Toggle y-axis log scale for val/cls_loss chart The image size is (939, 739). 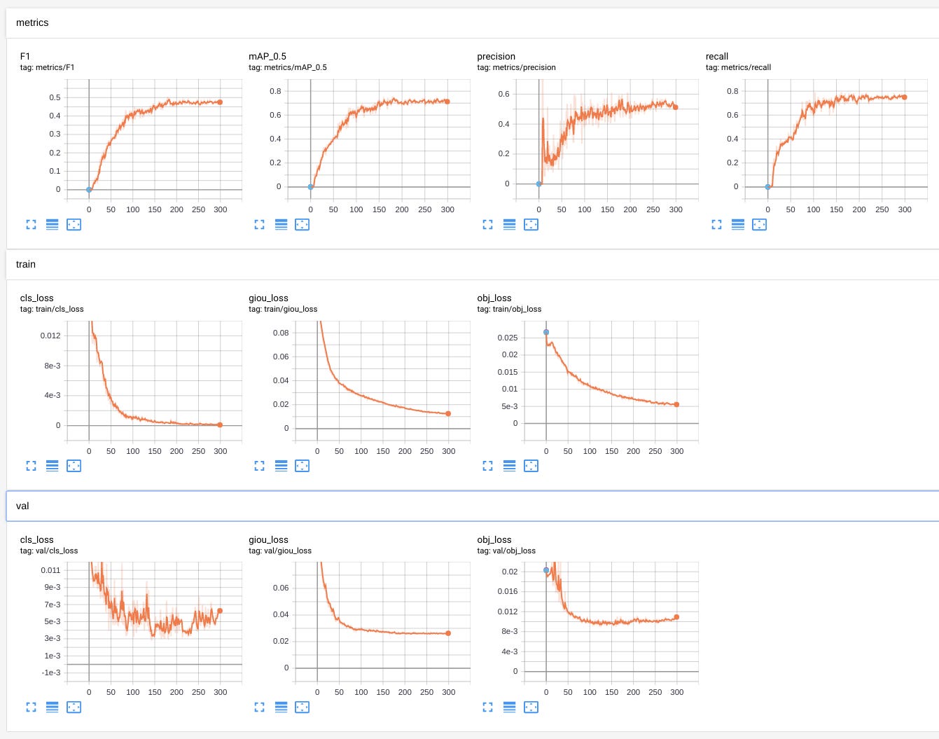click(x=53, y=707)
